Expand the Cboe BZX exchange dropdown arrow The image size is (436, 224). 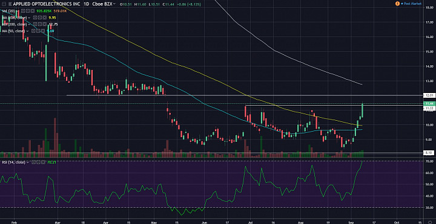114,4
